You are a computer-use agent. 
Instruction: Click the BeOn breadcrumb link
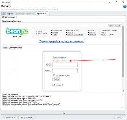(5, 48)
